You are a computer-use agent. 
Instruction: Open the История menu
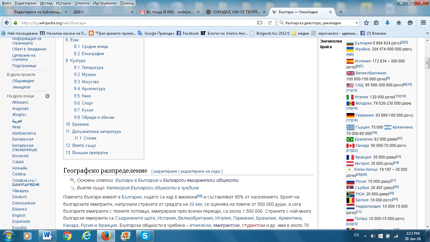(63, 3)
